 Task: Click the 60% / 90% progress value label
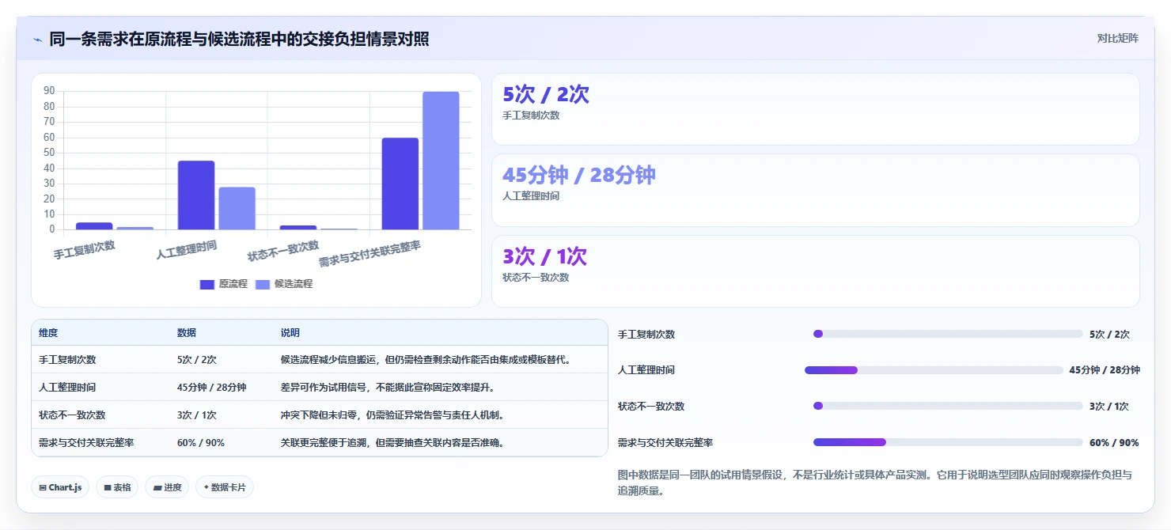pyautogui.click(x=1114, y=443)
